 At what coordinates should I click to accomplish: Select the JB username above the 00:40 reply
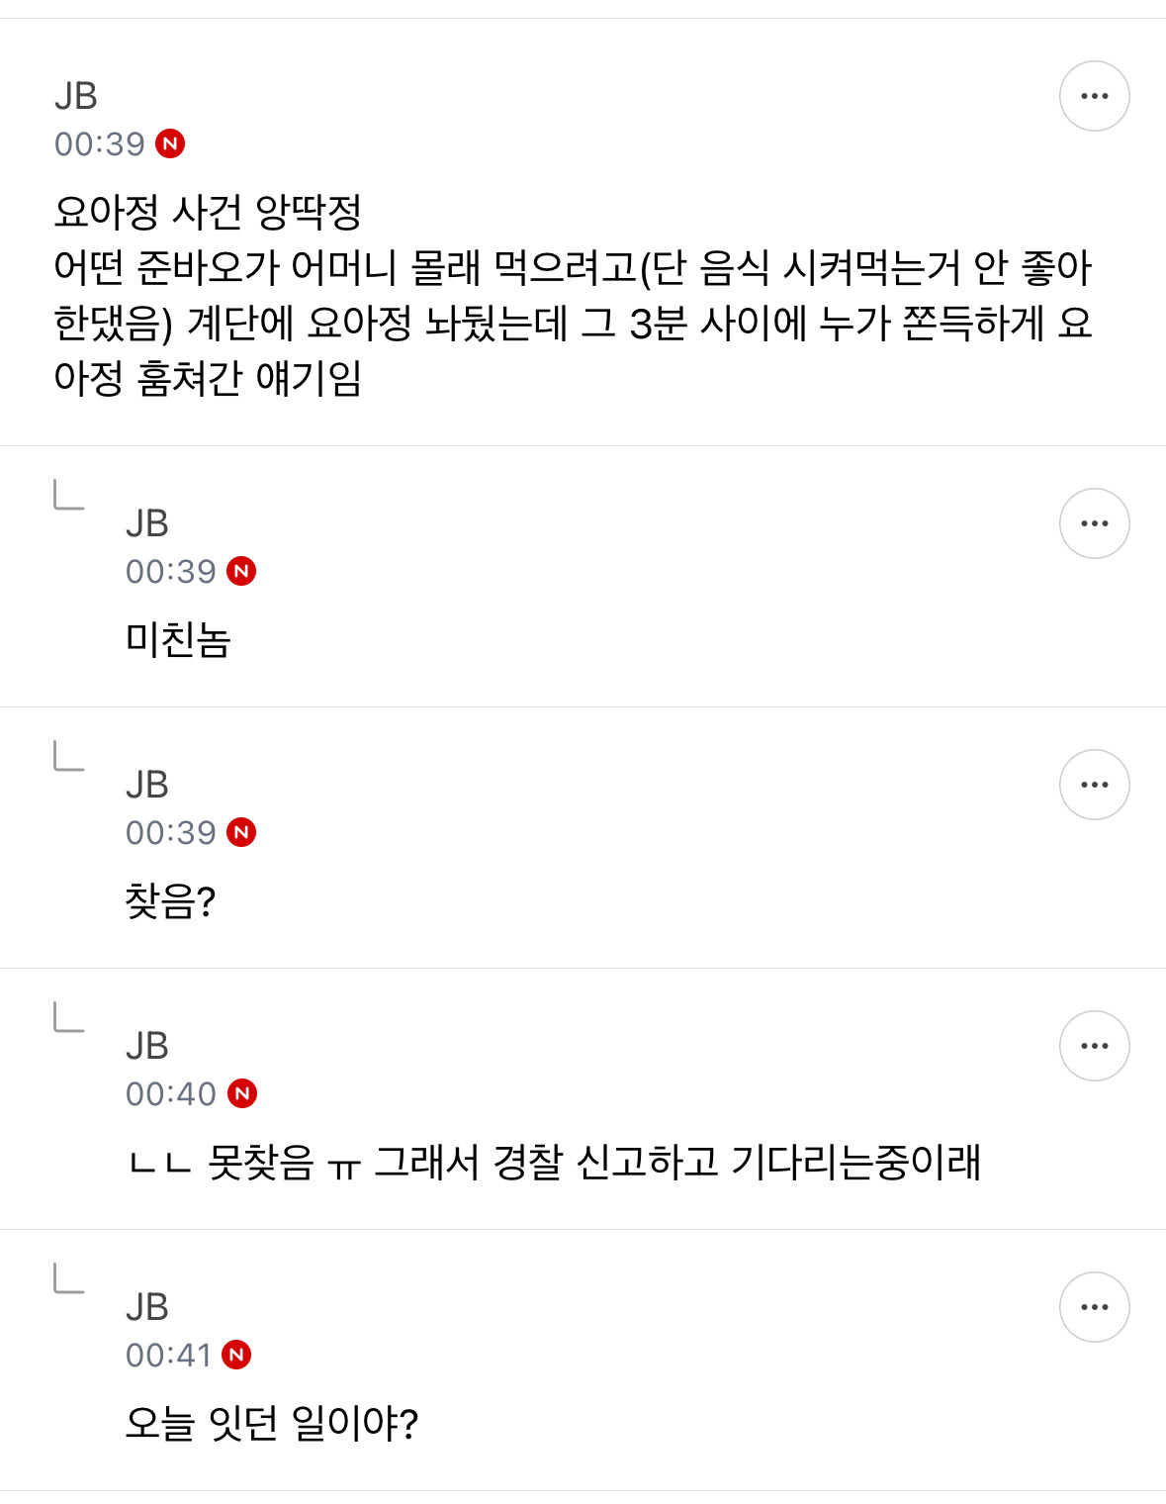147,1046
